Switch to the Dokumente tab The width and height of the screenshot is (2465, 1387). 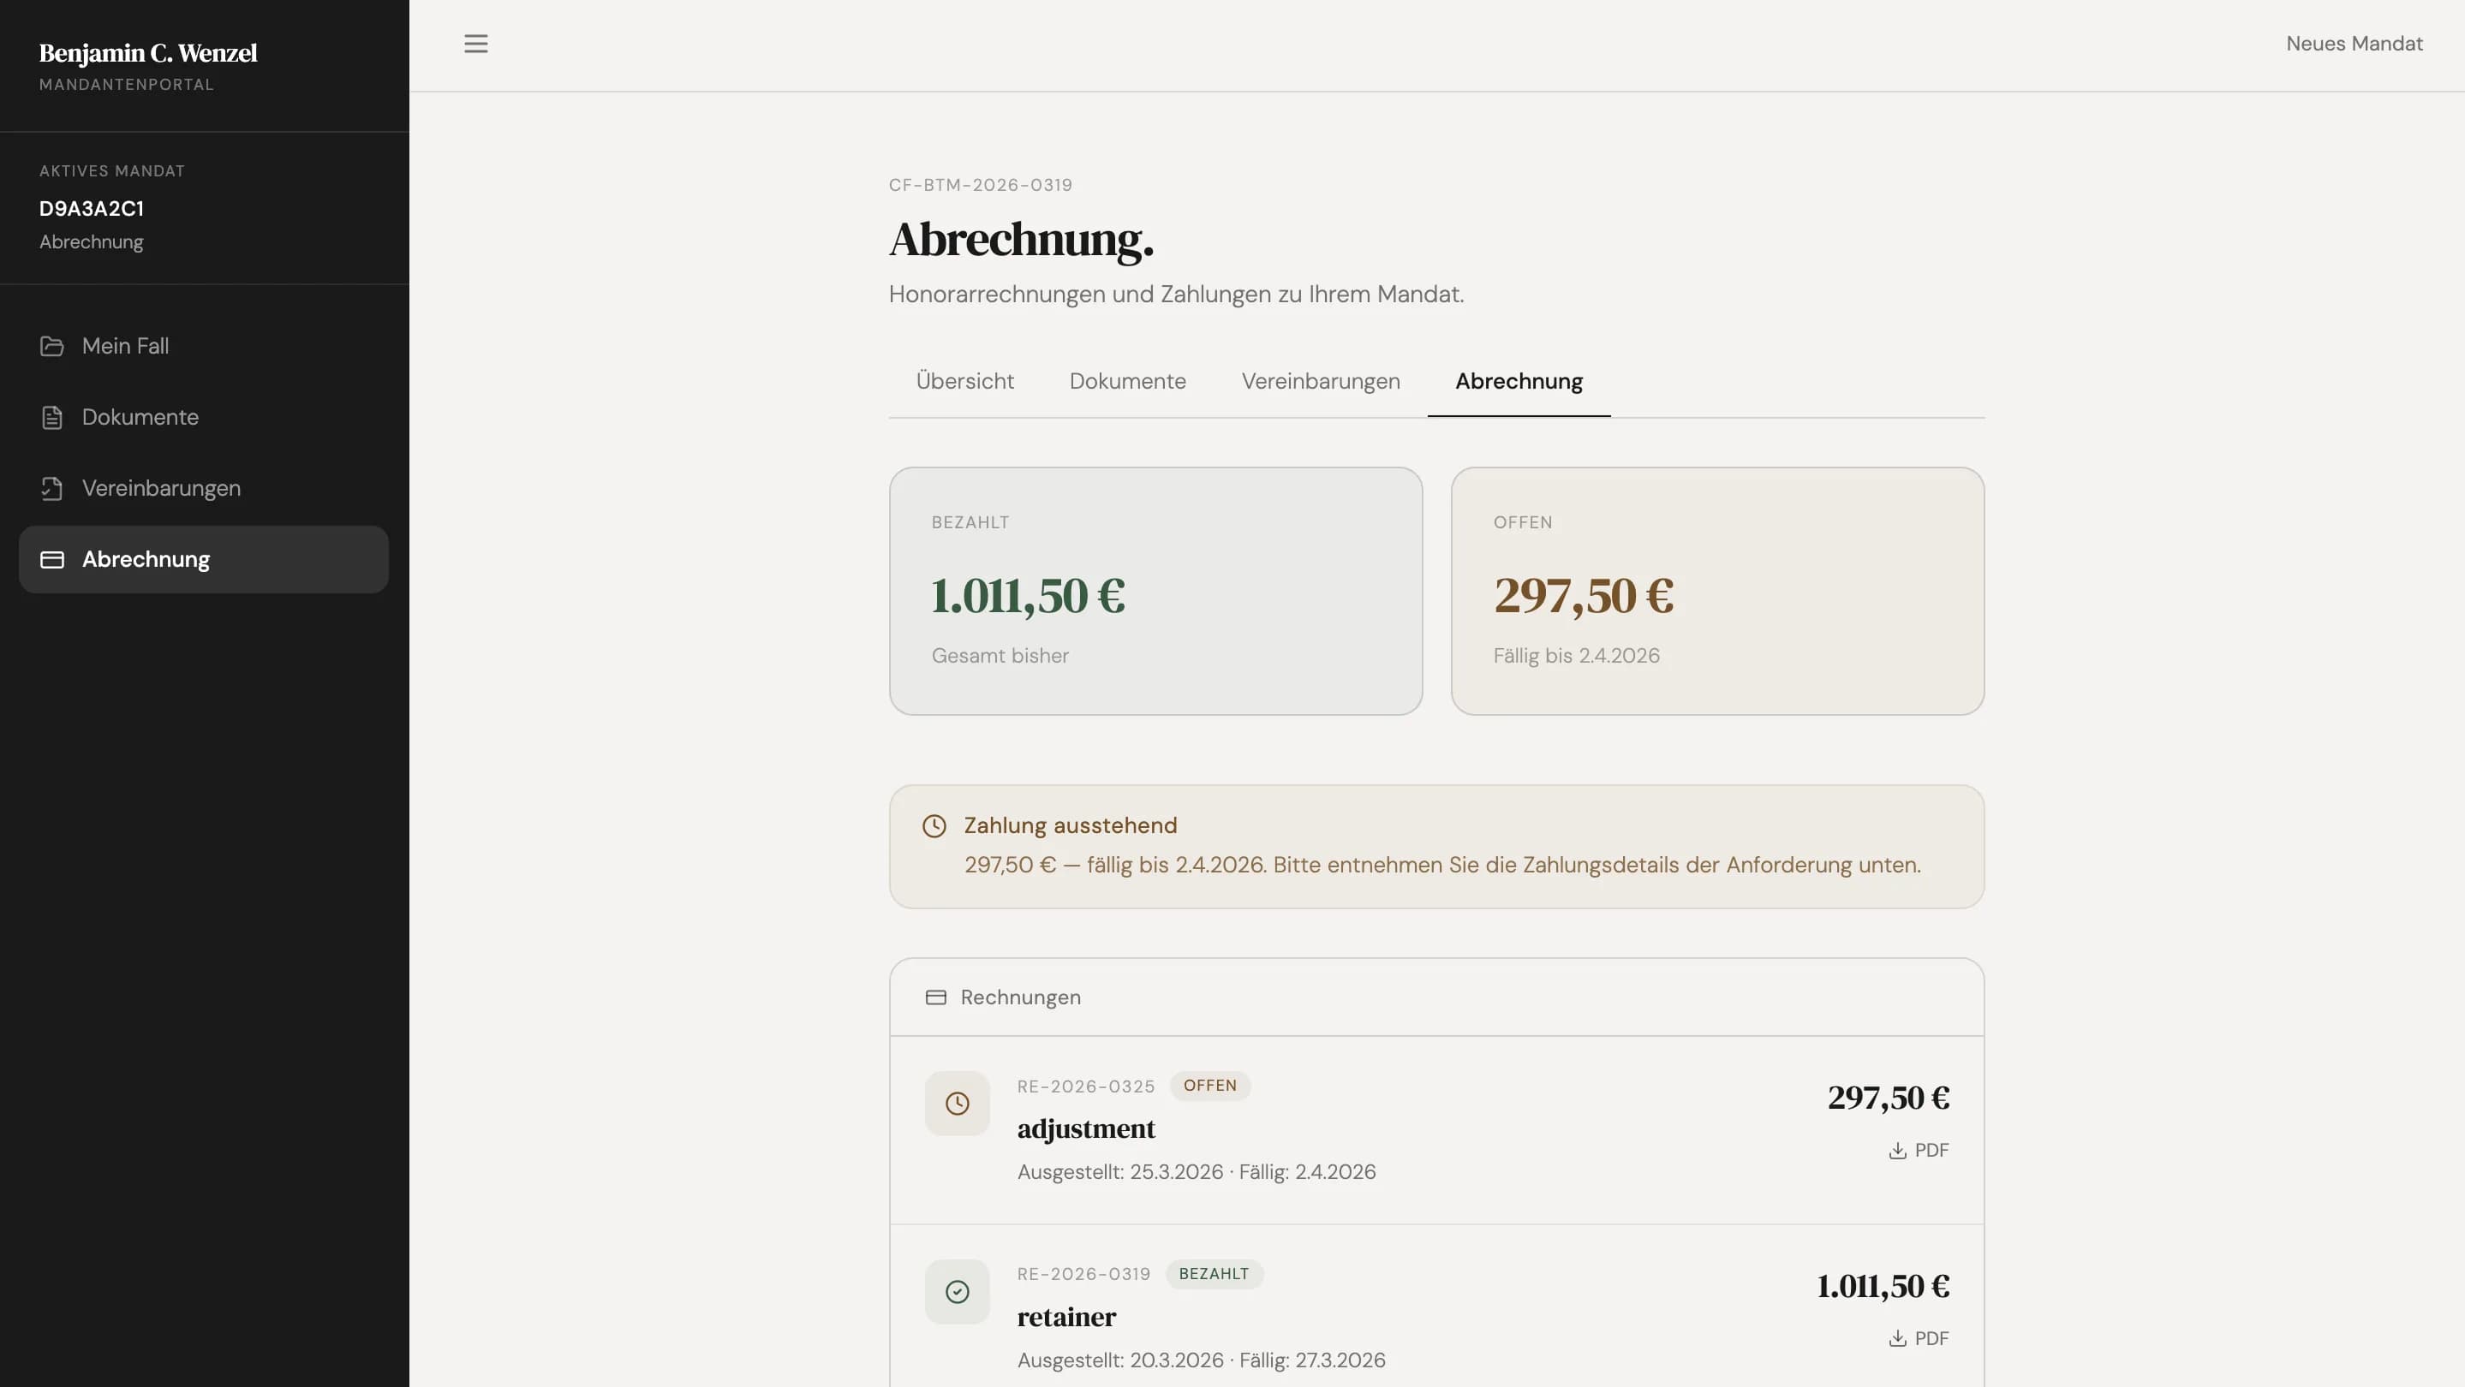(1127, 381)
